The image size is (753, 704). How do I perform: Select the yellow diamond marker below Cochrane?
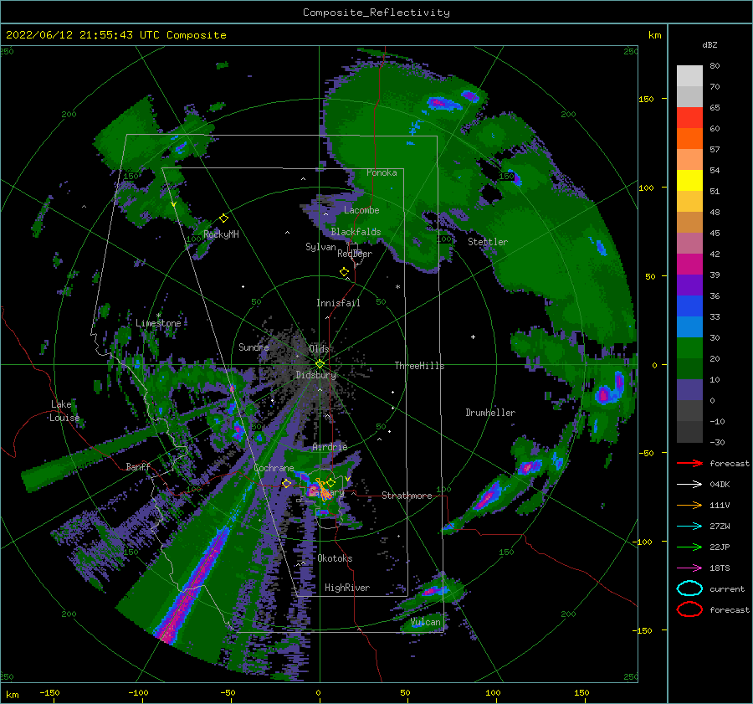click(x=286, y=483)
